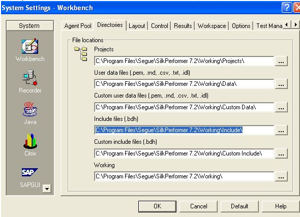Click the Projects path field
Image resolution: width=300 pixels, height=217 pixels.
(x=184, y=61)
